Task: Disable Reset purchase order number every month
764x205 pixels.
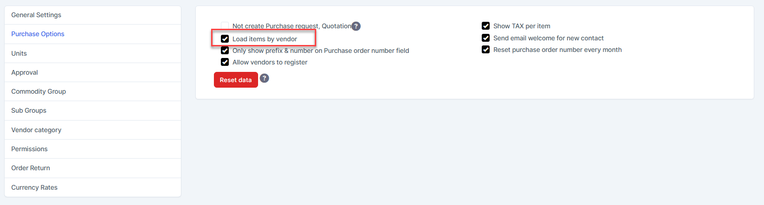Action: pos(486,50)
